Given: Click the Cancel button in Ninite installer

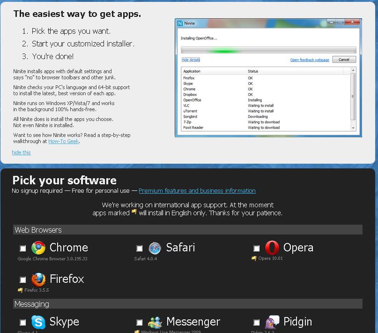Looking at the screenshot, I should click(344, 60).
